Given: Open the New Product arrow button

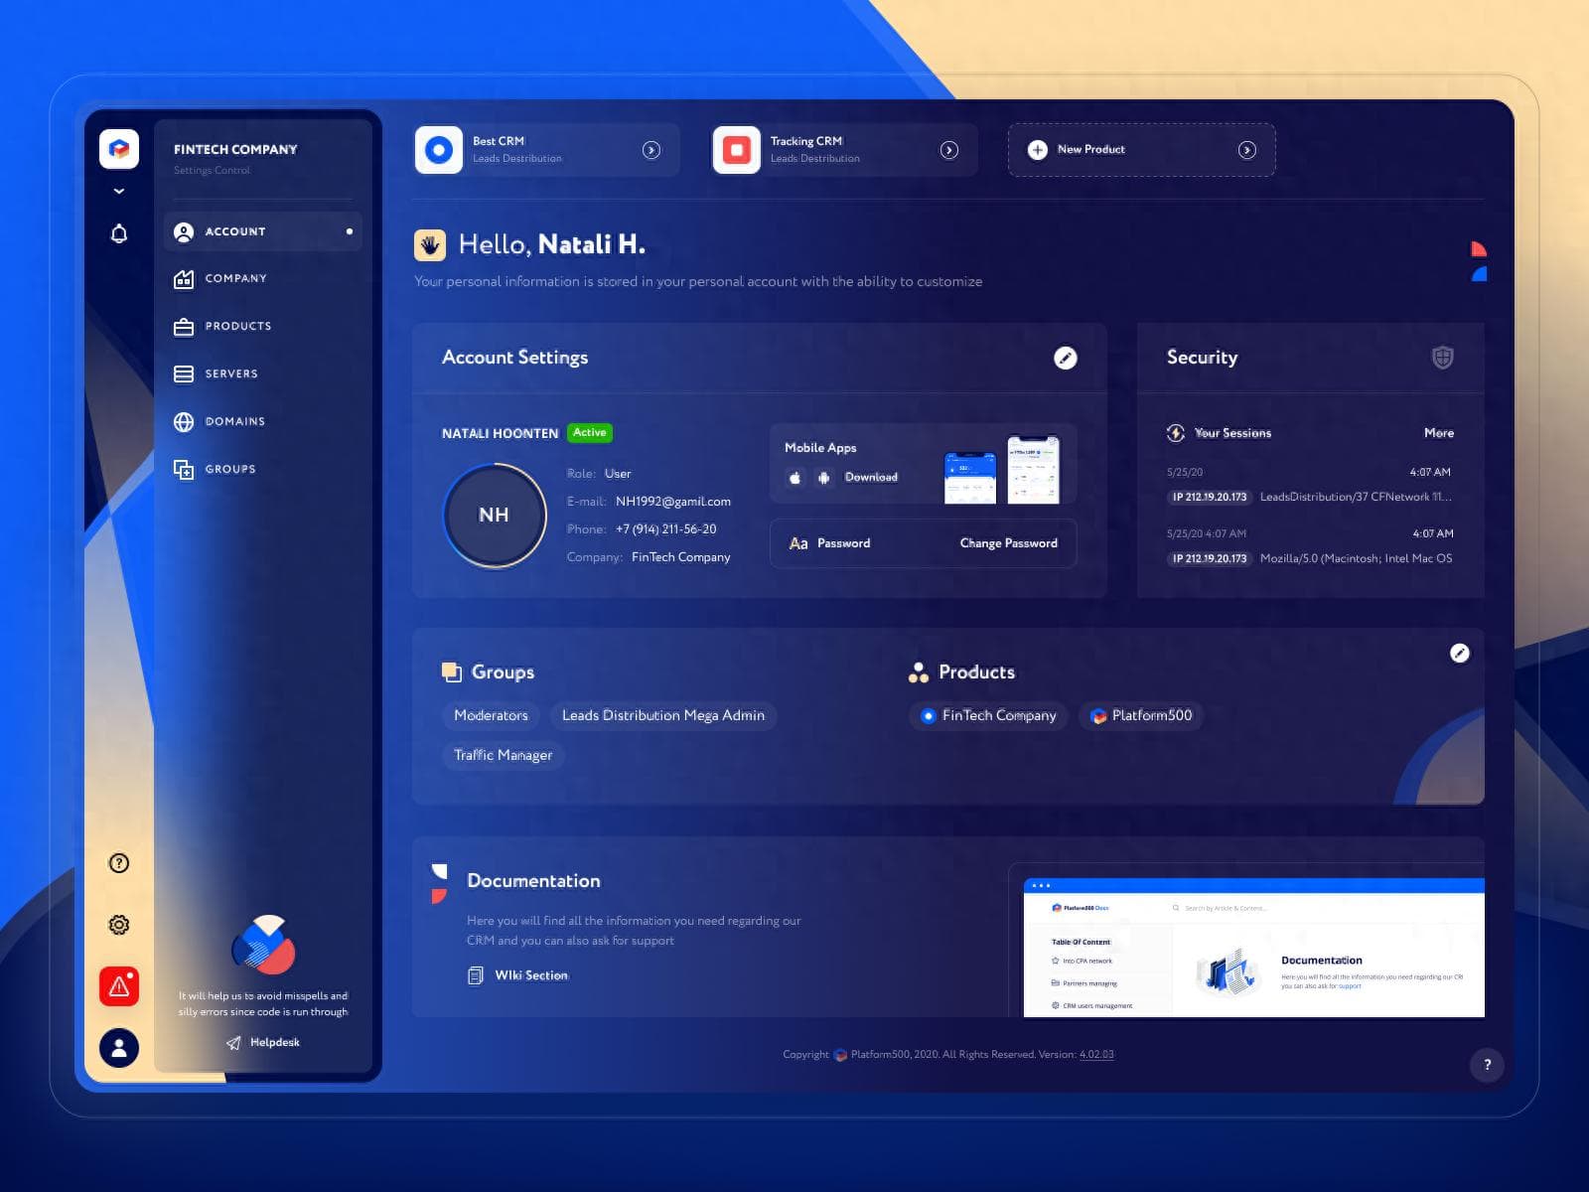Looking at the screenshot, I should coord(1247,150).
